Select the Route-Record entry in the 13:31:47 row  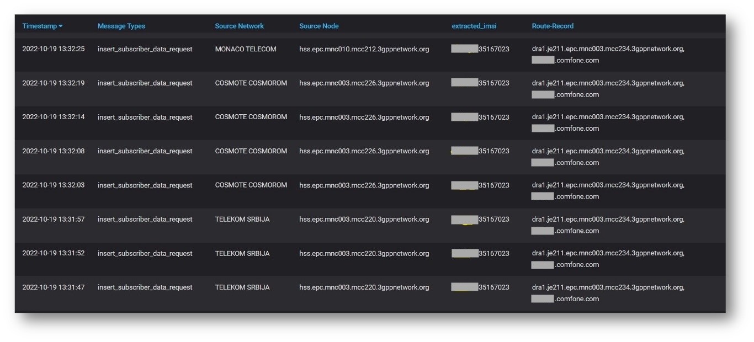coord(608,293)
